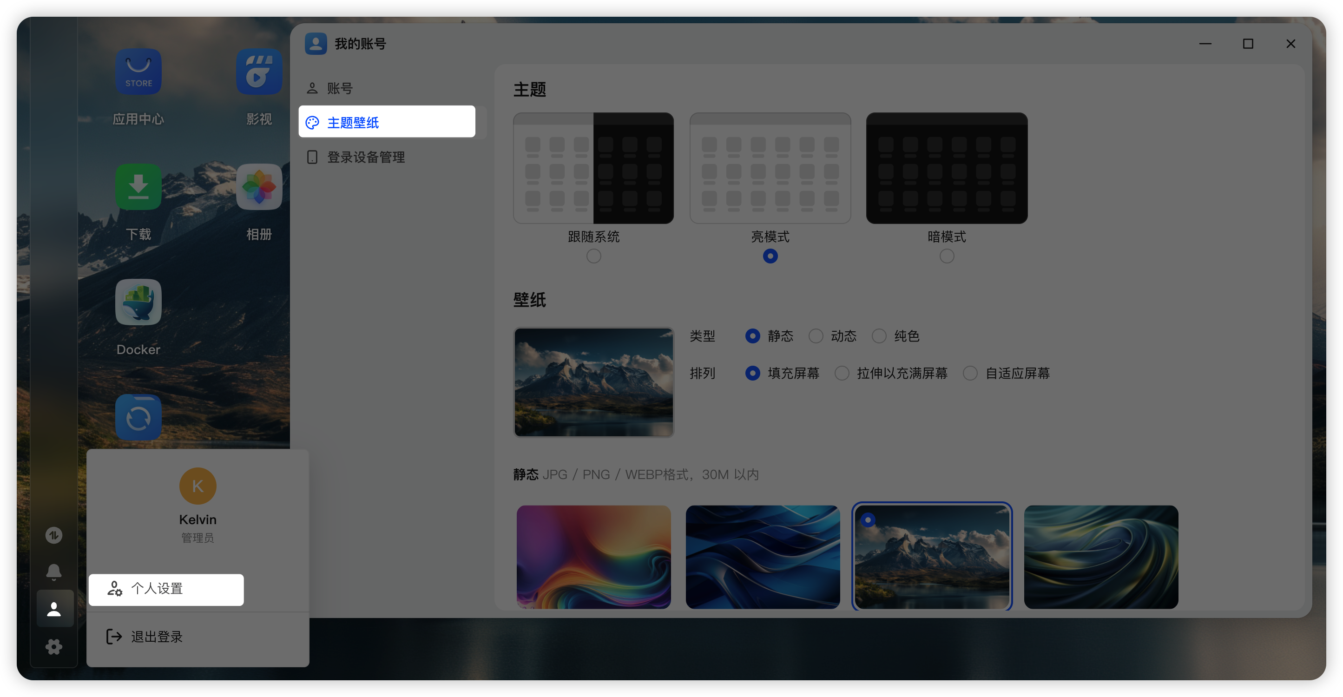Click the transfer task icon in sidebar
This screenshot has height=697, width=1343.
54,535
